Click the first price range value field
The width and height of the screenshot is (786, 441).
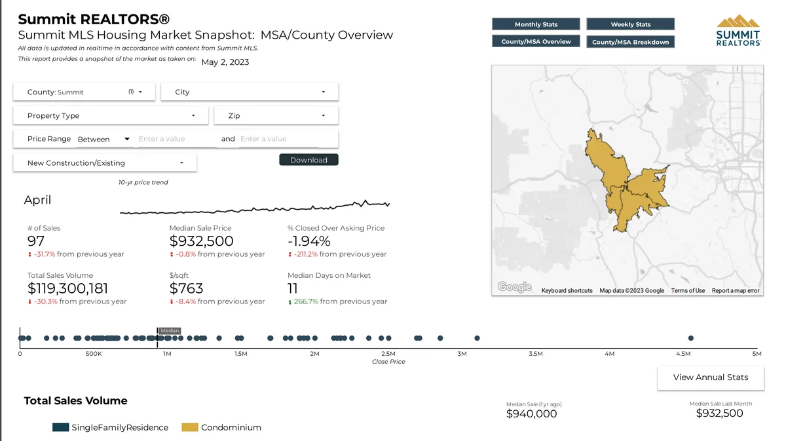pyautogui.click(x=176, y=139)
